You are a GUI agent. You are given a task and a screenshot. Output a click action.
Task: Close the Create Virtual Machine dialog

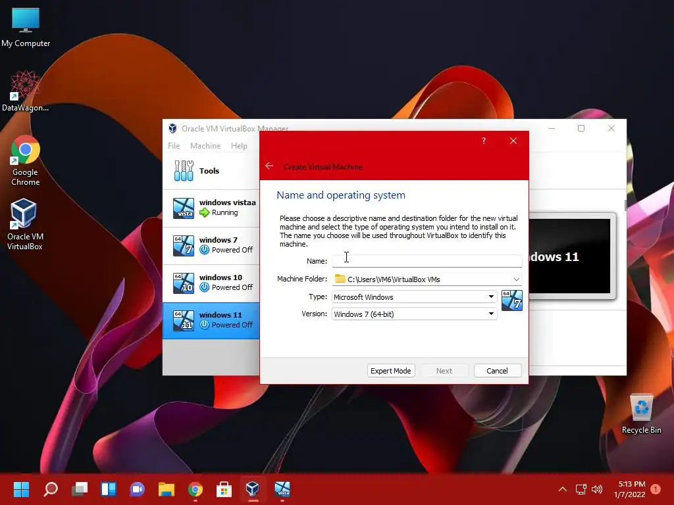click(x=513, y=141)
